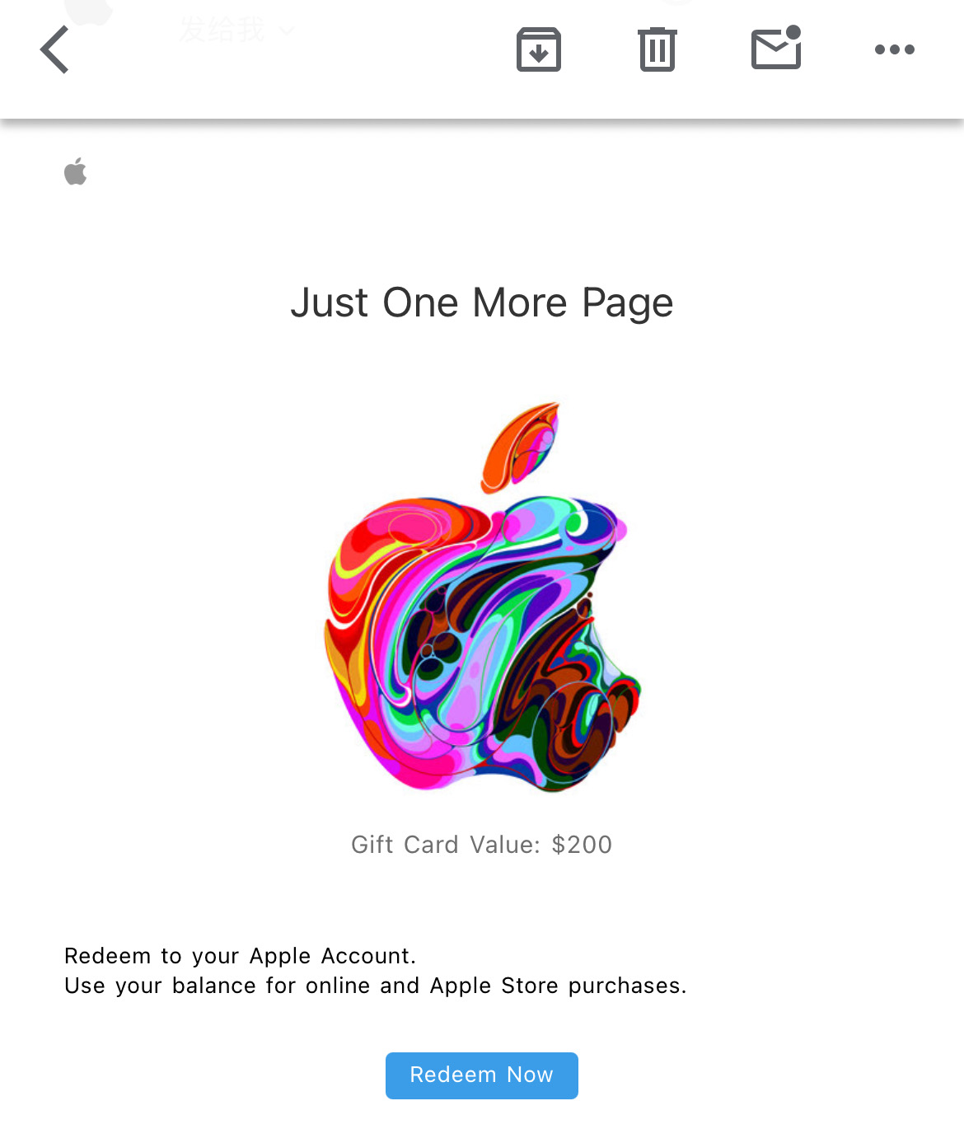The image size is (964, 1143).
Task: Mark message as unread via envelope icon
Action: tap(776, 48)
